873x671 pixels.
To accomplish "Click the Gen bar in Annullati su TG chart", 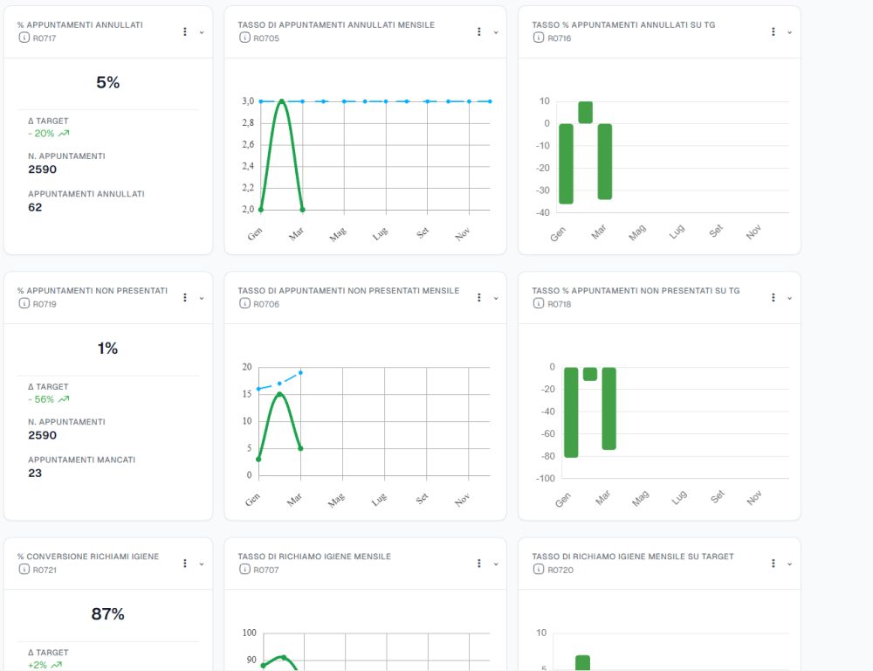I will 566,164.
